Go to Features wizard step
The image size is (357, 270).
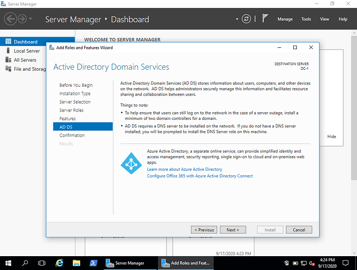coord(68,118)
